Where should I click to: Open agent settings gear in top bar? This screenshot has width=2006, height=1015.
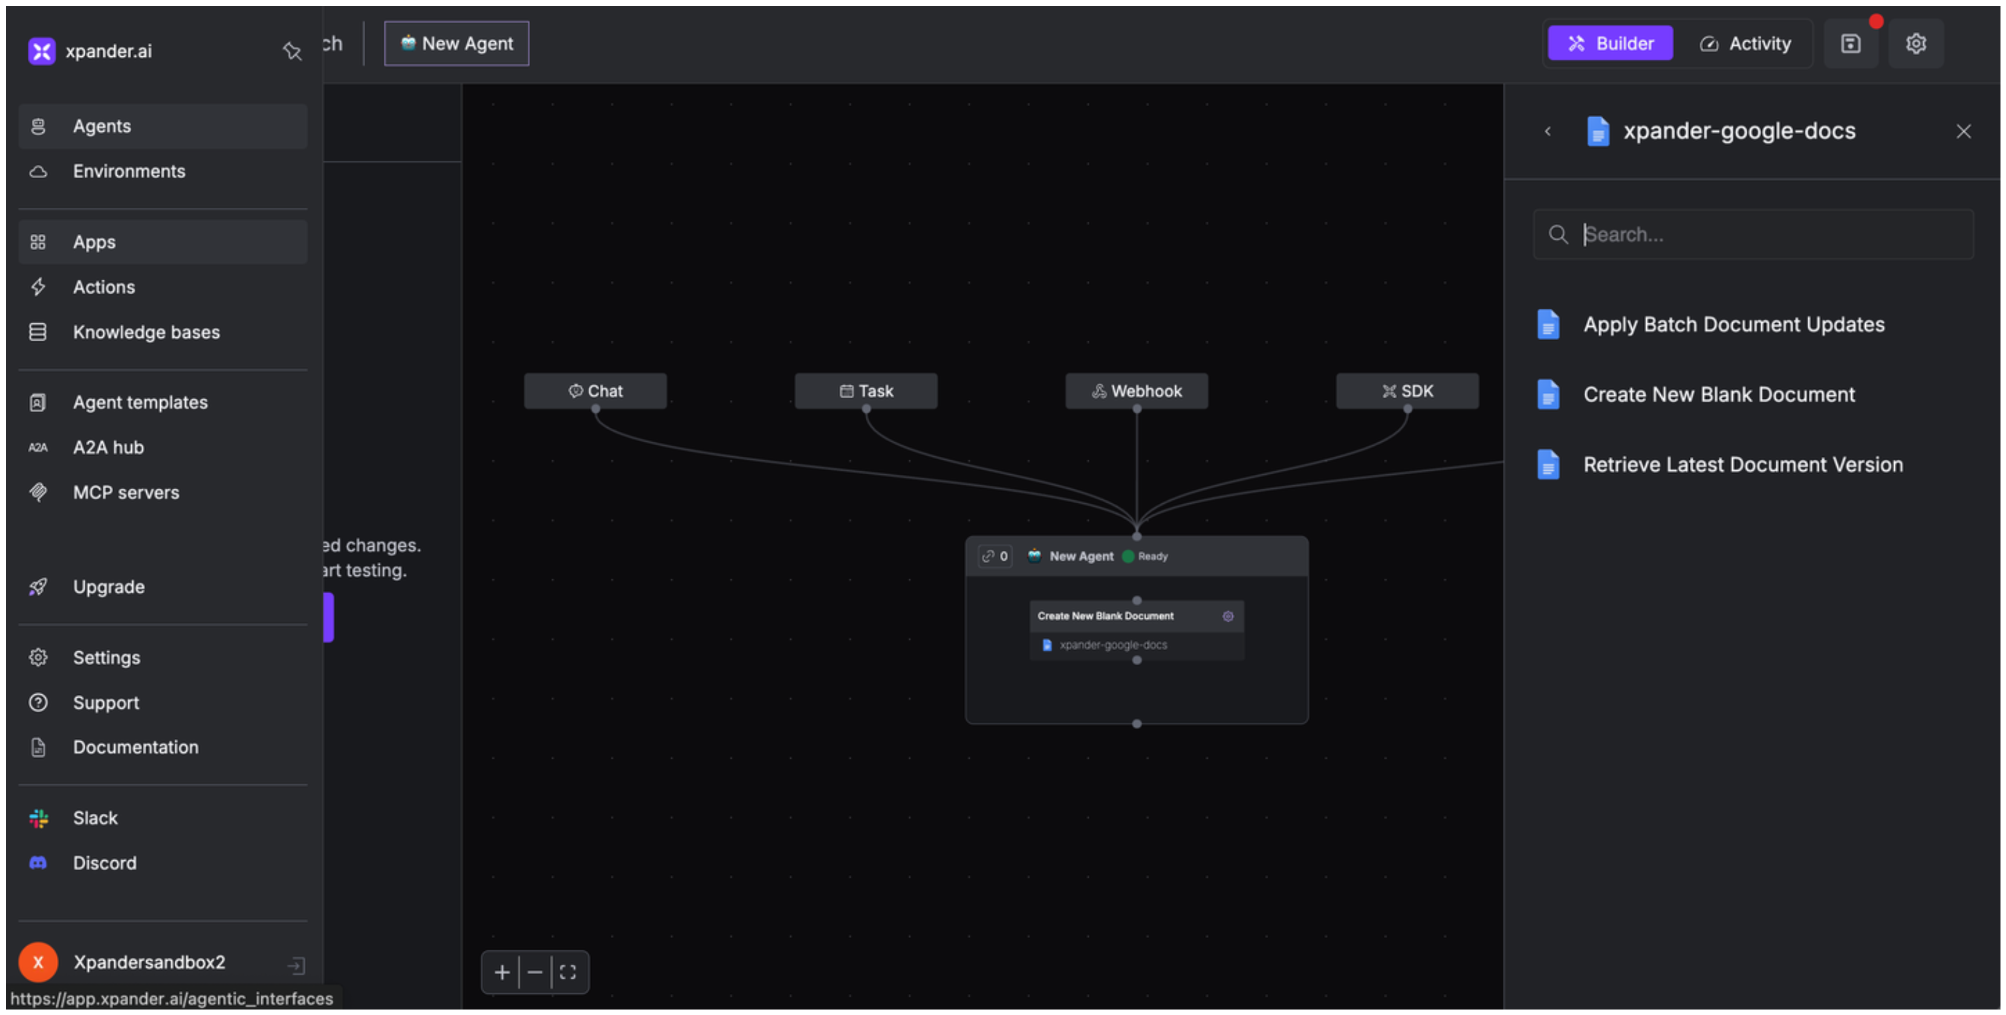pyautogui.click(x=1916, y=43)
